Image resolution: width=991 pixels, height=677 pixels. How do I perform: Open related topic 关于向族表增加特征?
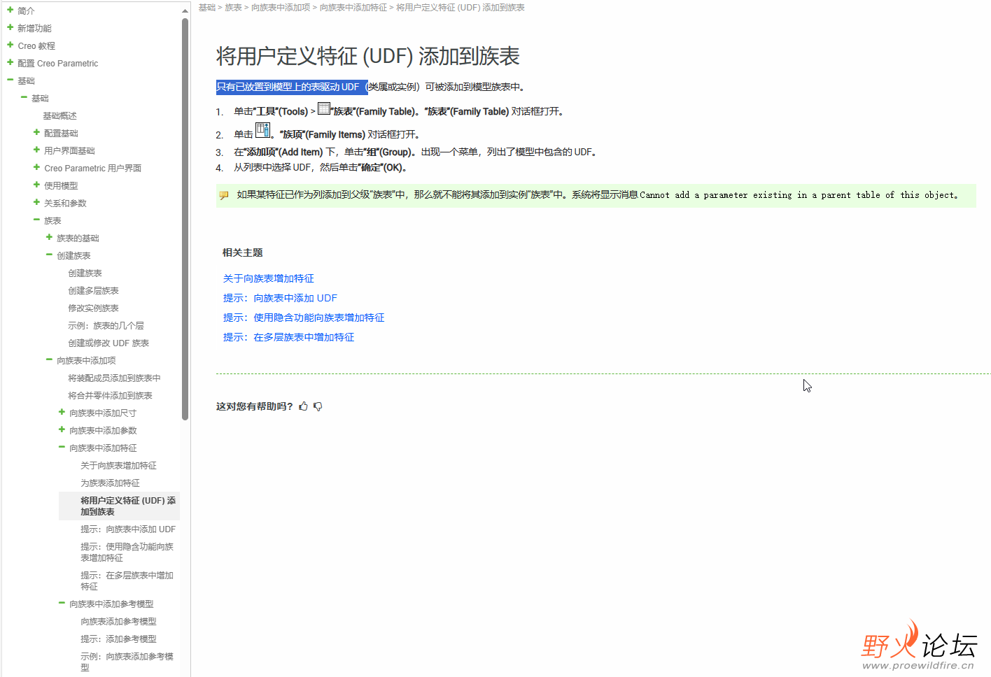(269, 278)
